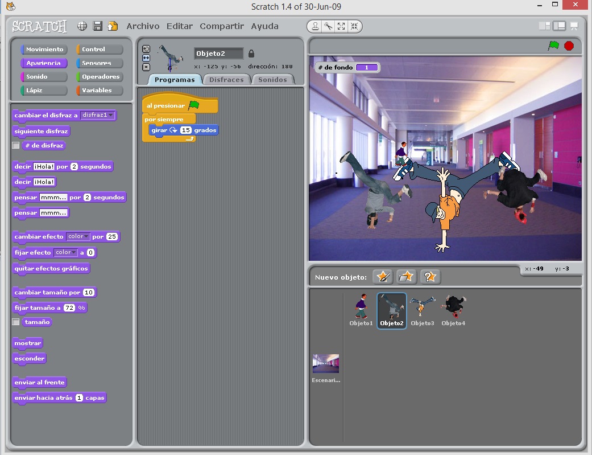The height and width of the screenshot is (455, 592).
Task: Paint a new sprite with the brush icon
Action: (x=383, y=277)
